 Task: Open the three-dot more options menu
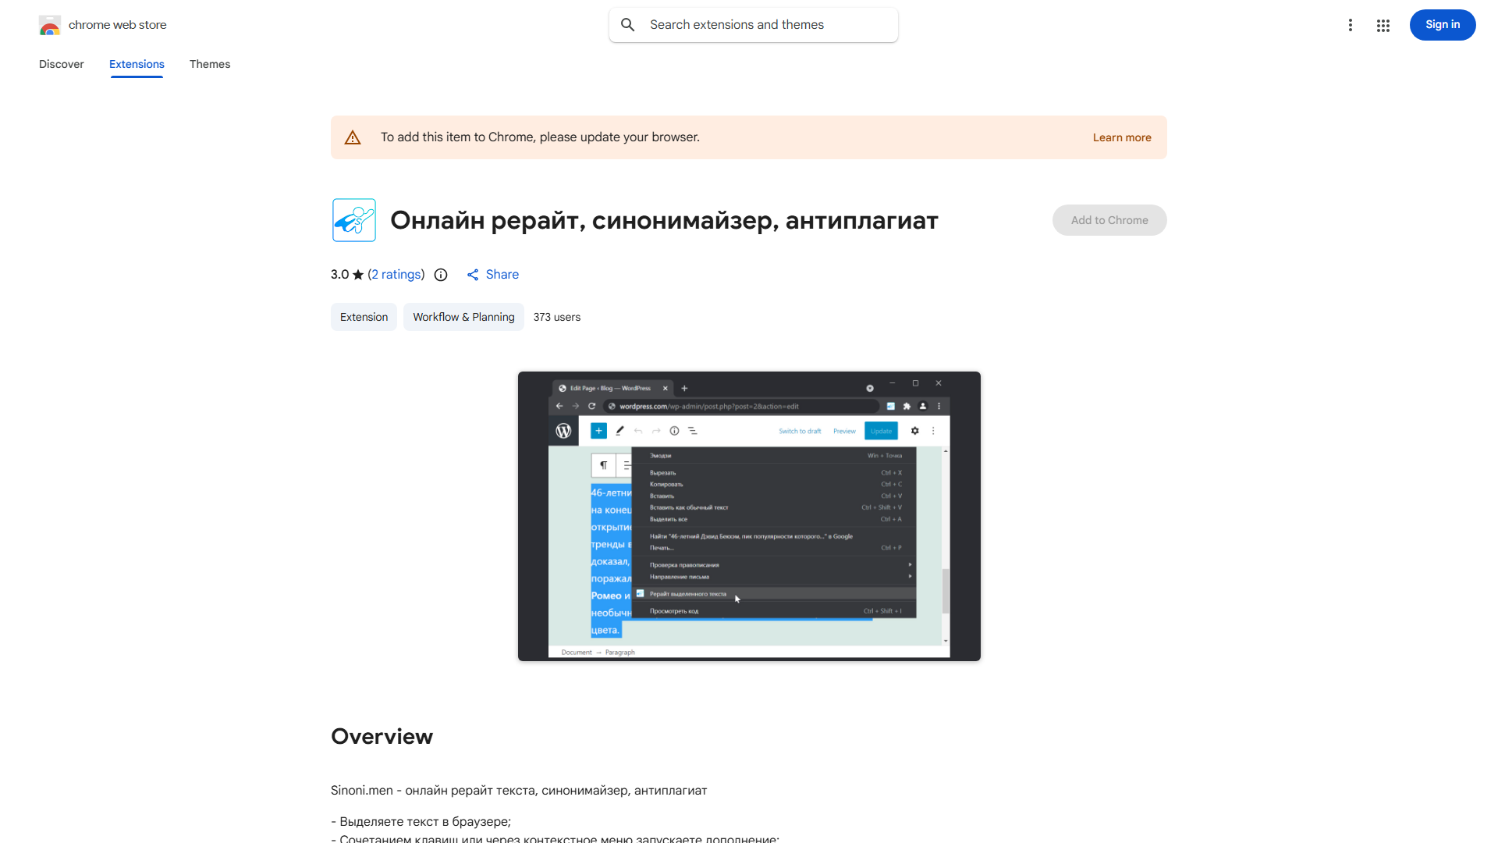tap(1350, 25)
